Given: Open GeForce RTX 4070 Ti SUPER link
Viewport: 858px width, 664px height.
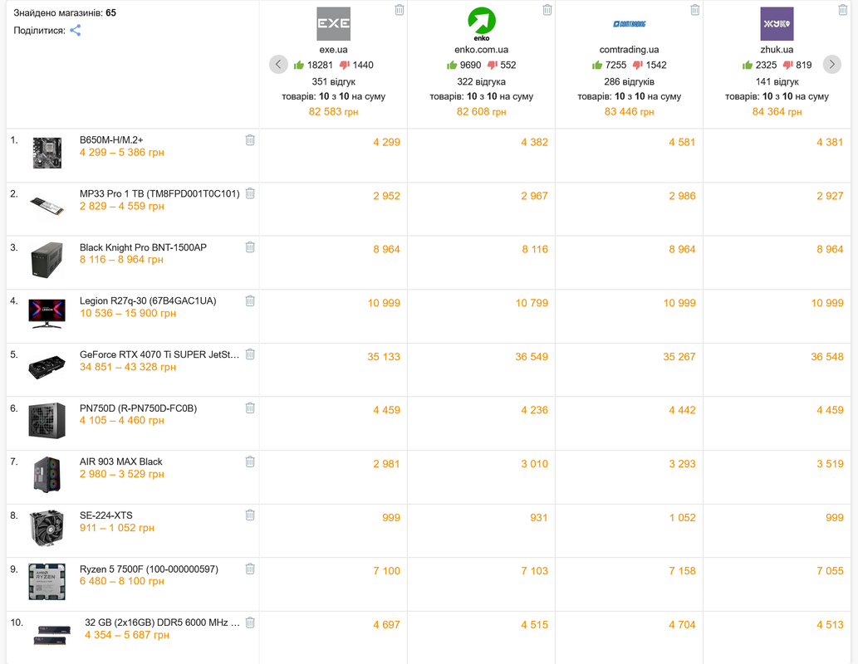Looking at the screenshot, I should [x=159, y=354].
